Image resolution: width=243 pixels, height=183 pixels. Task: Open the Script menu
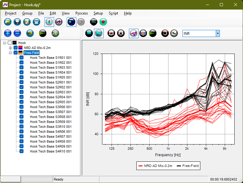coord(113,13)
